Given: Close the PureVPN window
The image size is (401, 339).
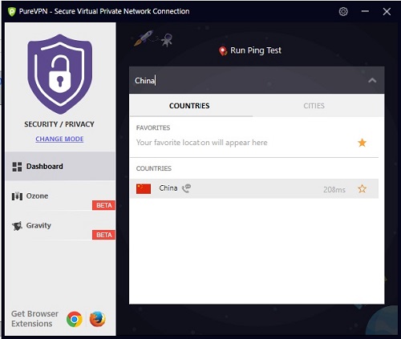Looking at the screenshot, I should 387,11.
